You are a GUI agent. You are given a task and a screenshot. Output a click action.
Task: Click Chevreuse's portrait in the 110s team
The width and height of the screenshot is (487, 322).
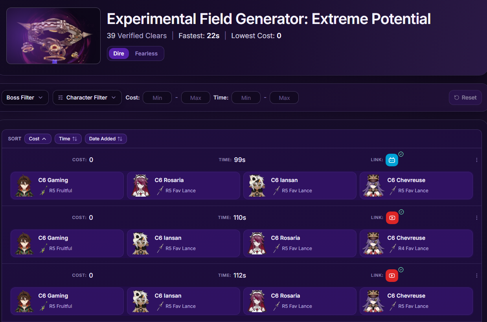pos(373,243)
